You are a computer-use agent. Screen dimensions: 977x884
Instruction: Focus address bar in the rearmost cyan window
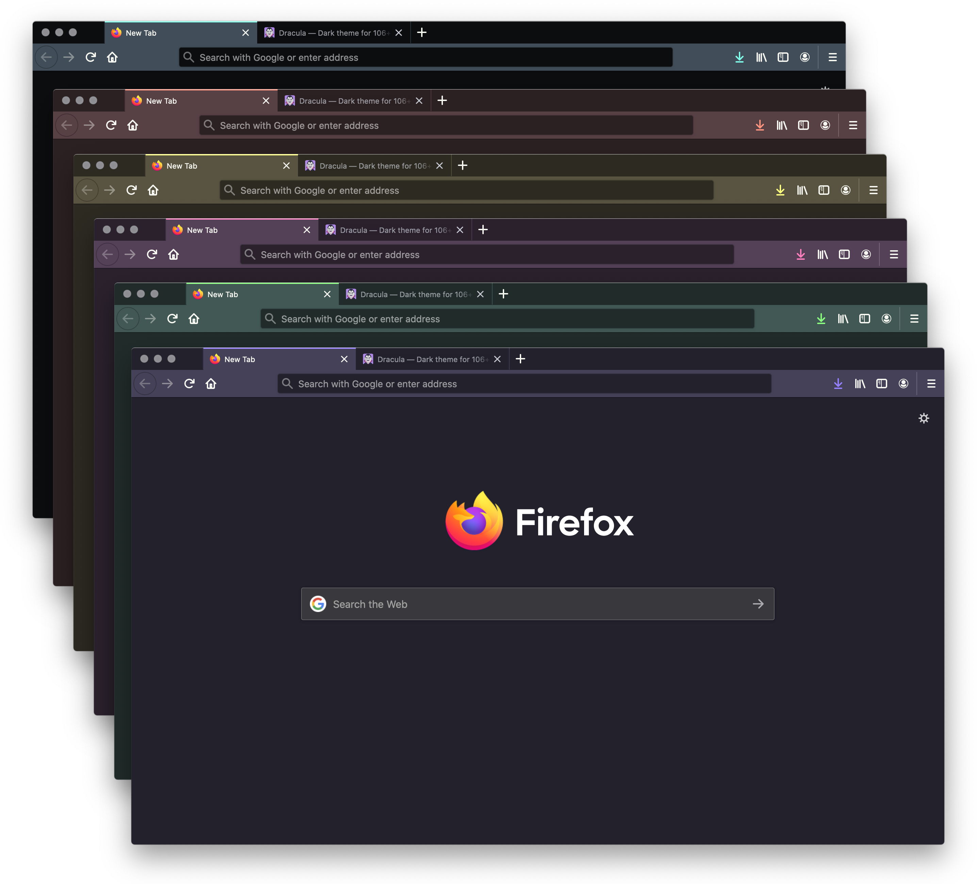pos(426,57)
